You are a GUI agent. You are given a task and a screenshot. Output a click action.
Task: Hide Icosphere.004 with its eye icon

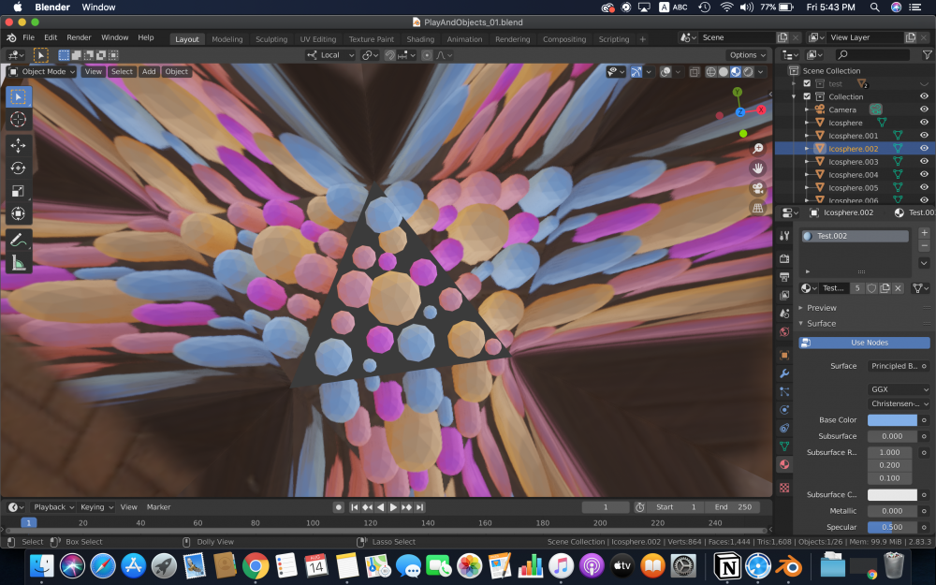click(924, 174)
